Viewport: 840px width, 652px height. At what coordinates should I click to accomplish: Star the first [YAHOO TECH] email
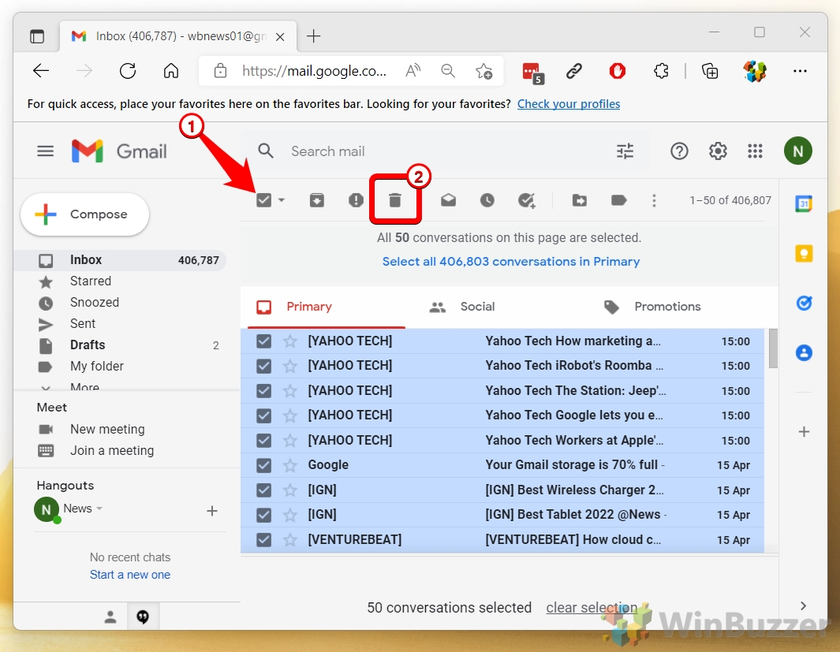tap(289, 341)
